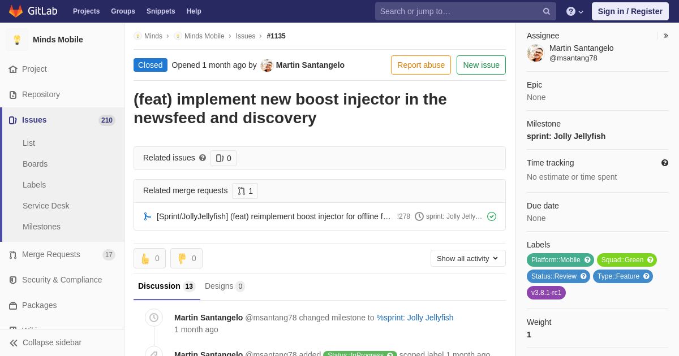Click assignee Martin Santangelo in sidebar
Viewport: 679px width, 356px height.
[x=581, y=48]
